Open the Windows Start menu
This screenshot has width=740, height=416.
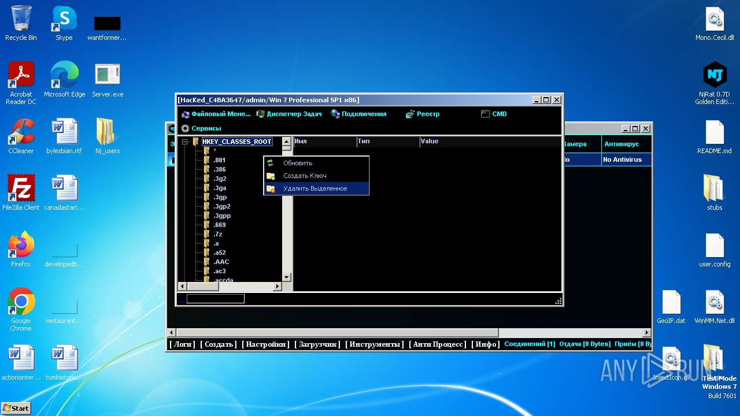click(x=16, y=408)
